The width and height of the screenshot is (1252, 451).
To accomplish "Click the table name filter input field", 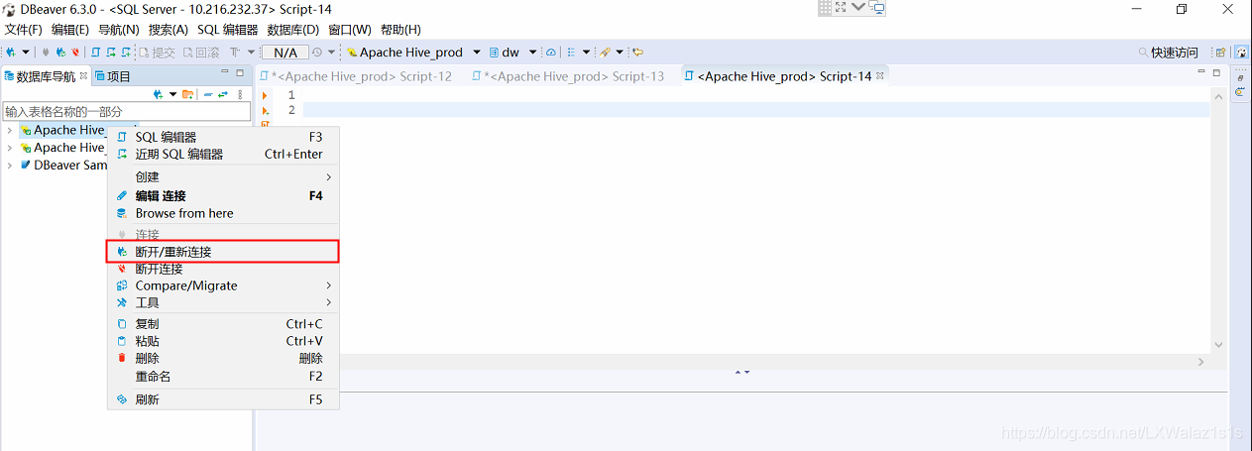I will [x=127, y=112].
